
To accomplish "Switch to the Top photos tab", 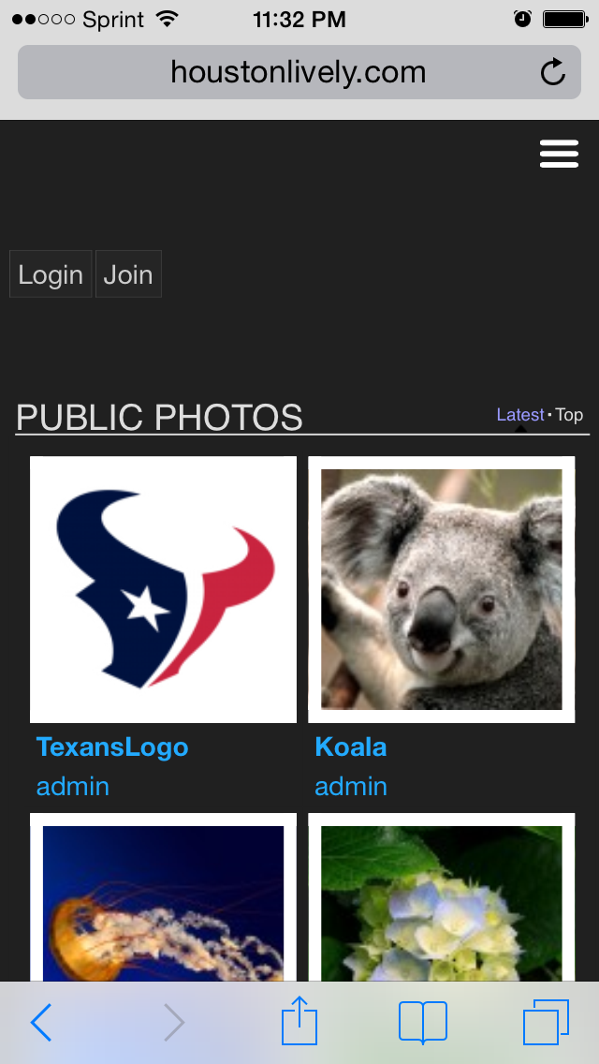I will 569,415.
